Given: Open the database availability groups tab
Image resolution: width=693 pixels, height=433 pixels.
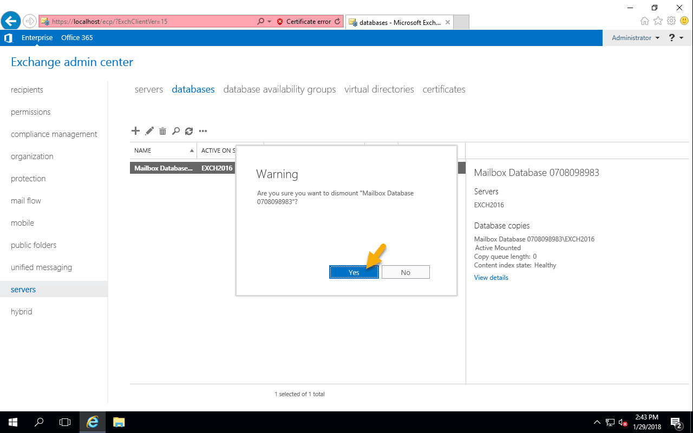Looking at the screenshot, I should 279,89.
